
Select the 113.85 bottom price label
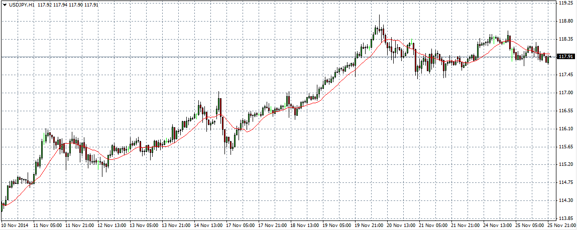pyautogui.click(x=566, y=218)
